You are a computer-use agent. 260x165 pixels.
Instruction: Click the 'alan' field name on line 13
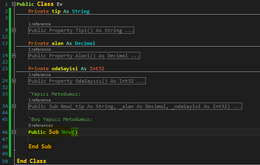[57, 43]
